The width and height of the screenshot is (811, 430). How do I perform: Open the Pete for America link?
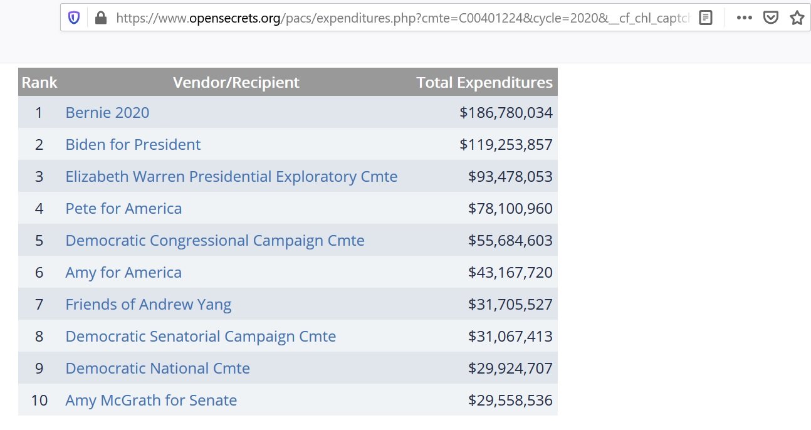(123, 209)
